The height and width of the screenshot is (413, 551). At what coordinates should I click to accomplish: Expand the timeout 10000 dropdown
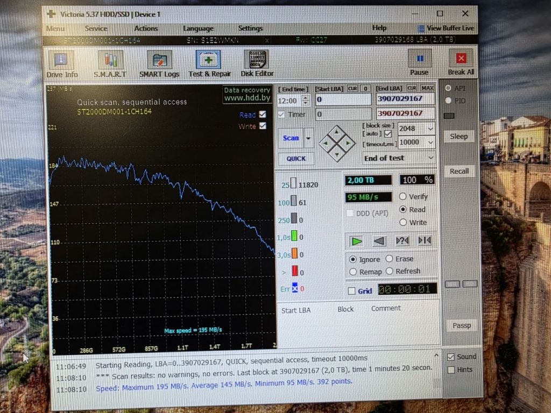pos(430,142)
